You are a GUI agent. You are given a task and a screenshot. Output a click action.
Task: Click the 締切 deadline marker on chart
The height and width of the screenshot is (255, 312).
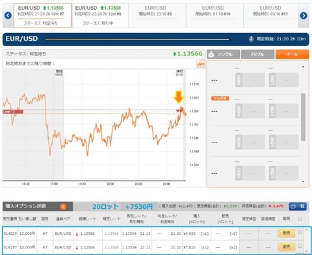pyautogui.click(x=179, y=73)
